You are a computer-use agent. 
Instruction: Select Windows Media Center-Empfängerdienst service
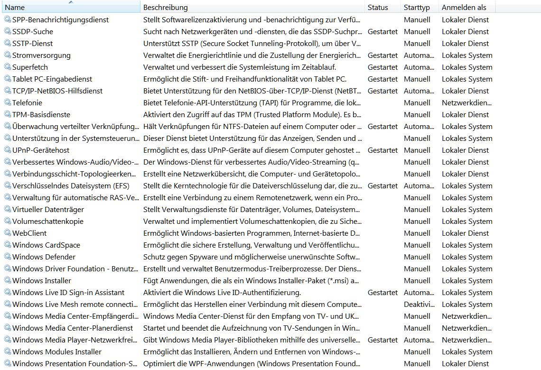75,316
